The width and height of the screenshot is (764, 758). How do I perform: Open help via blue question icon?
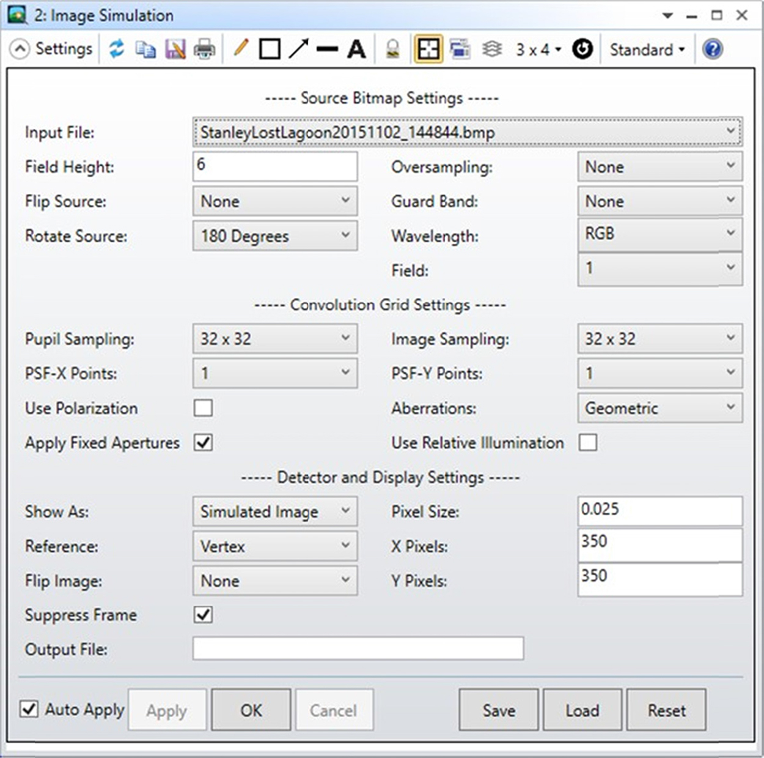[x=713, y=49]
